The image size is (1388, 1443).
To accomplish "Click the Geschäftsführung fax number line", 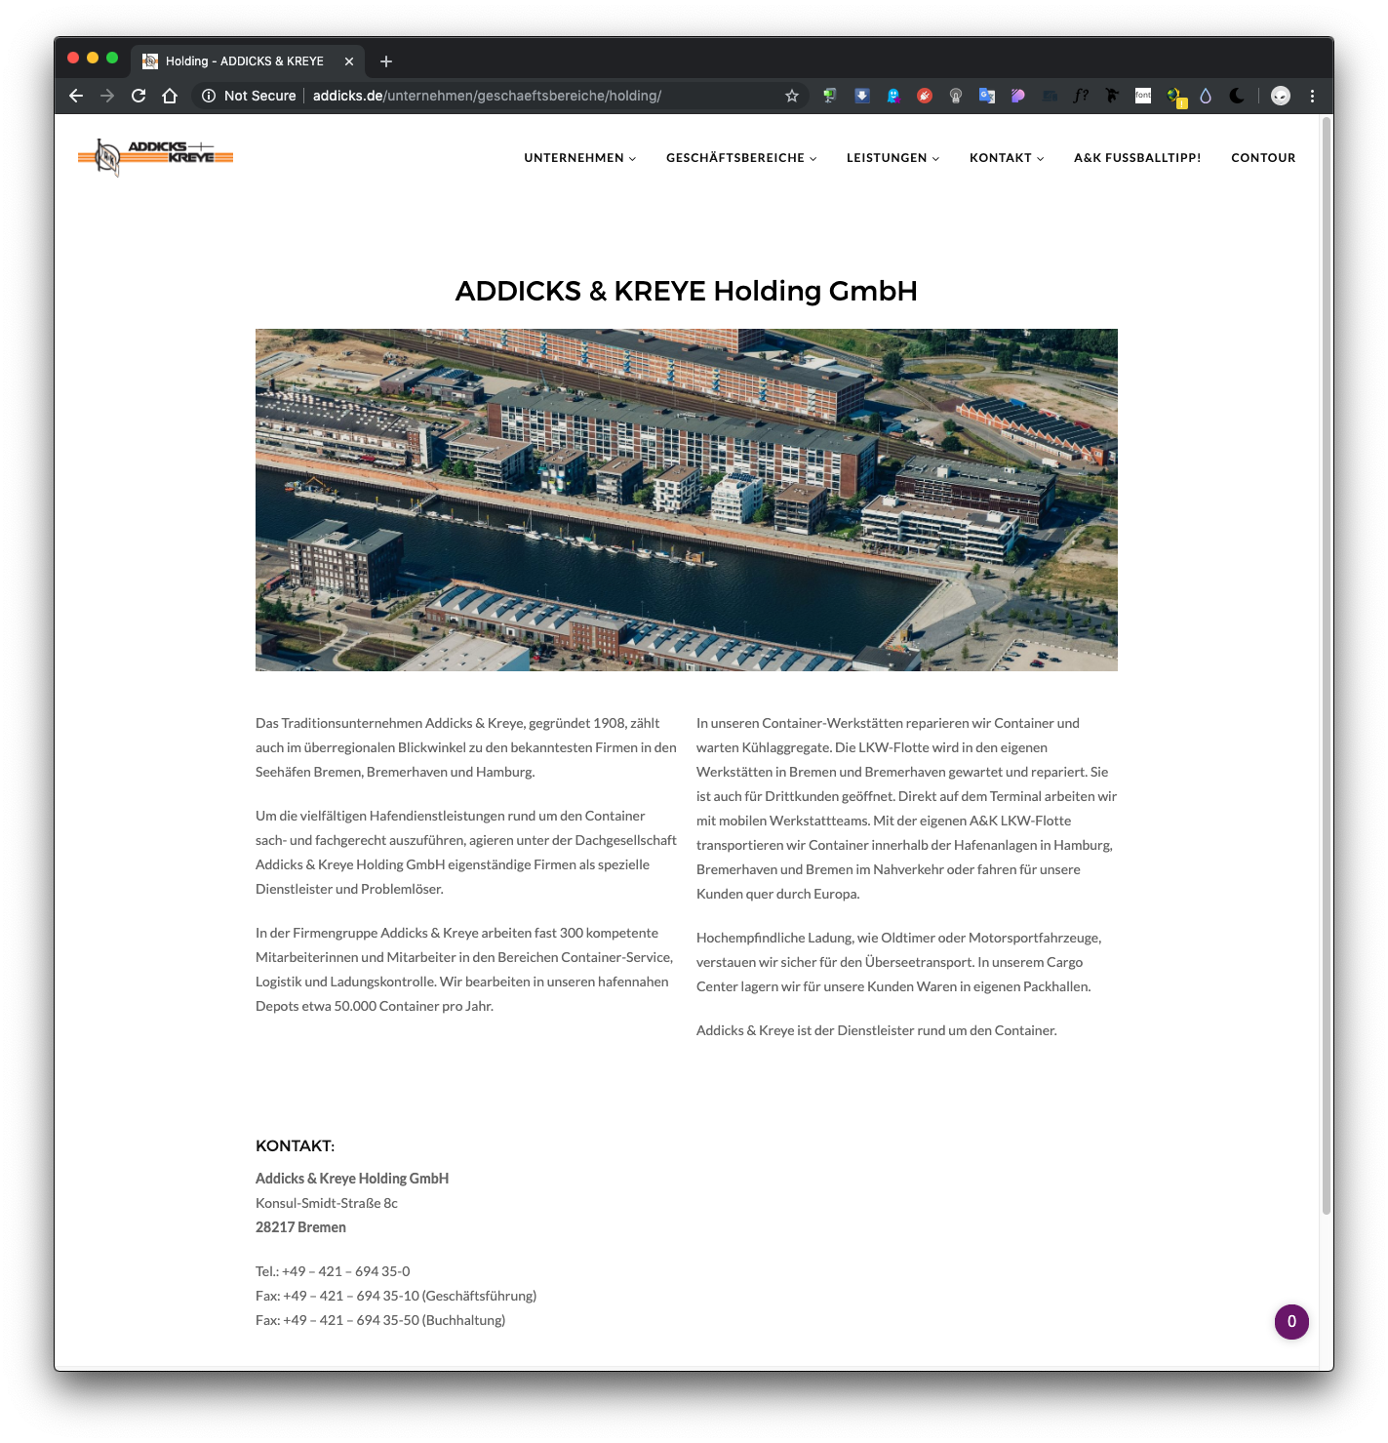I will pyautogui.click(x=396, y=1296).
